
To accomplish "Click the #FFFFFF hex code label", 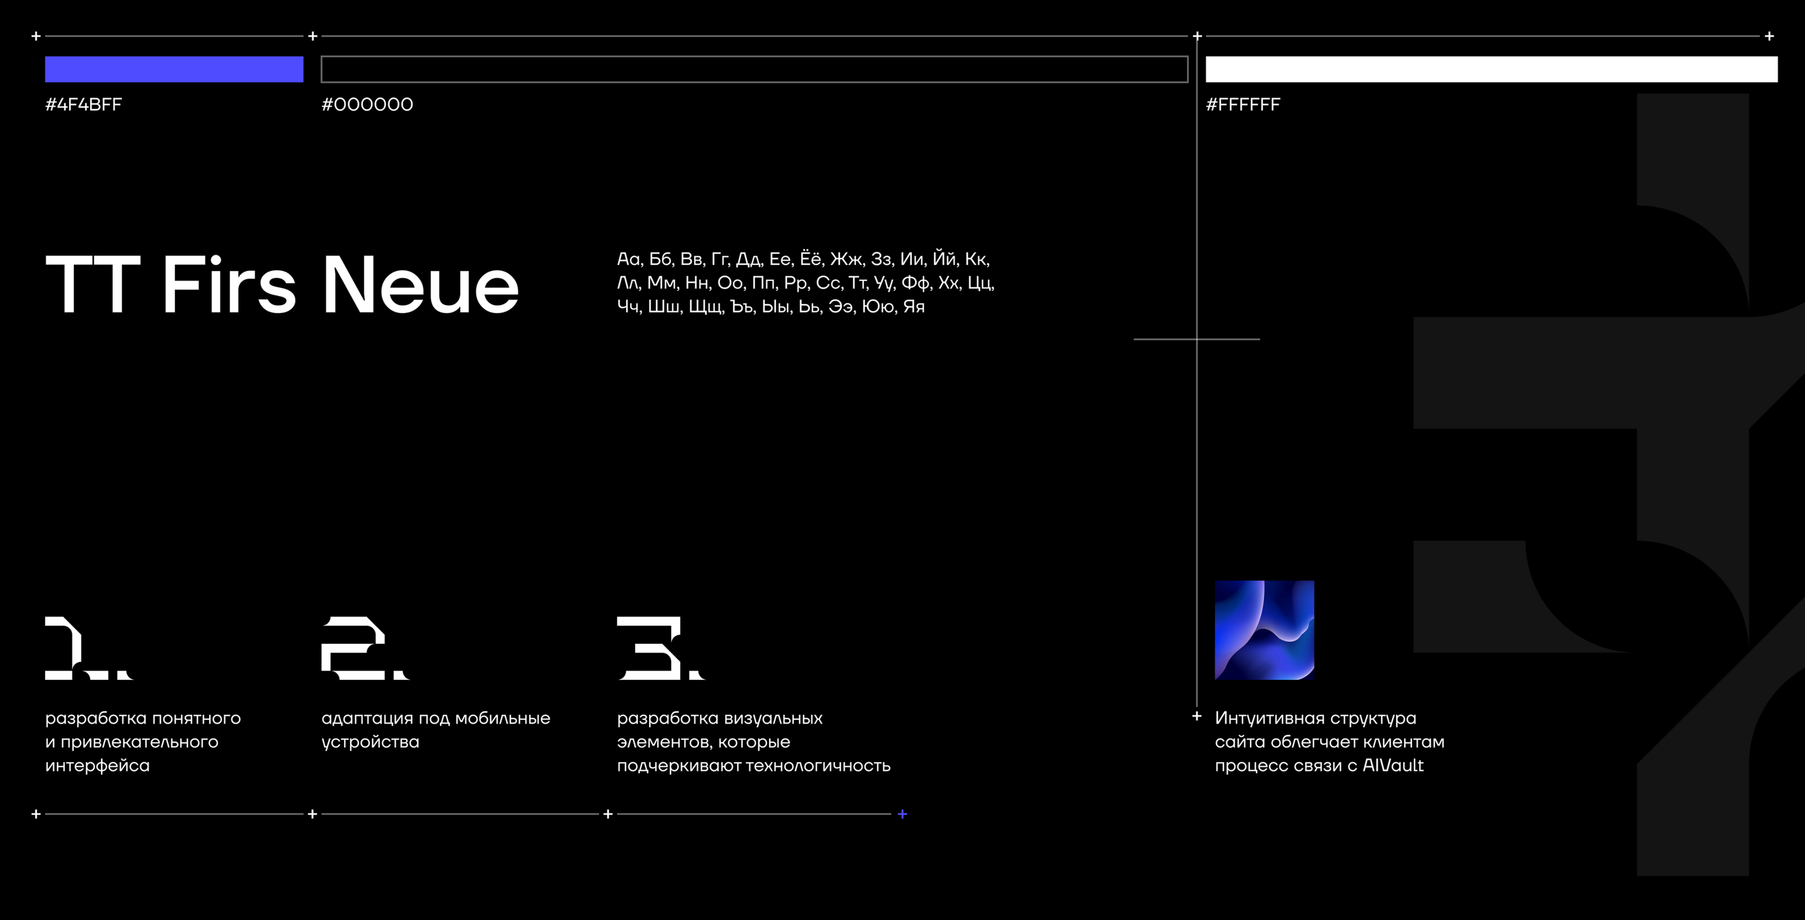I will coord(1242,104).
